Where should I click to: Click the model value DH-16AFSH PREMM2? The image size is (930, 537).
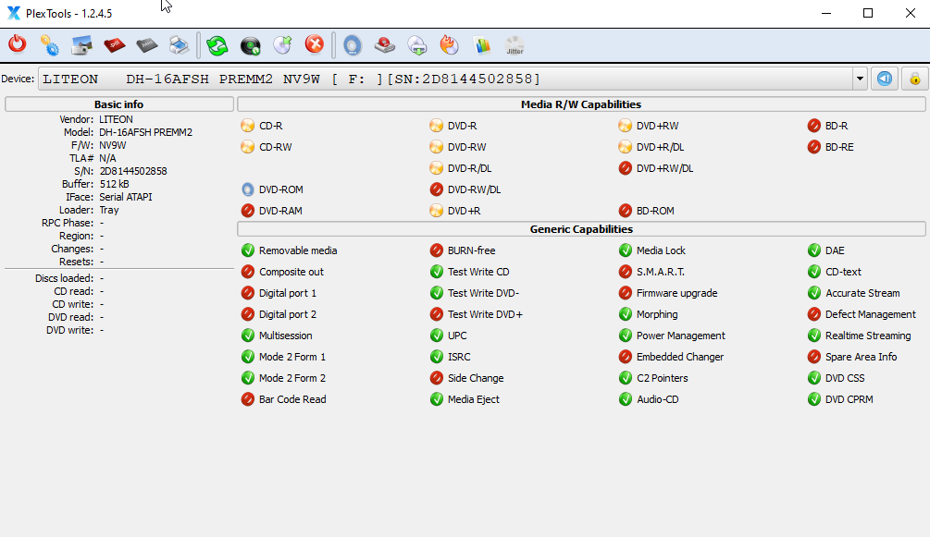tap(146, 132)
